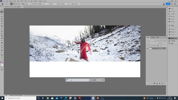Click the Home icon in options bar
The width and height of the screenshot is (178, 100).
pyautogui.click(x=3, y=4)
